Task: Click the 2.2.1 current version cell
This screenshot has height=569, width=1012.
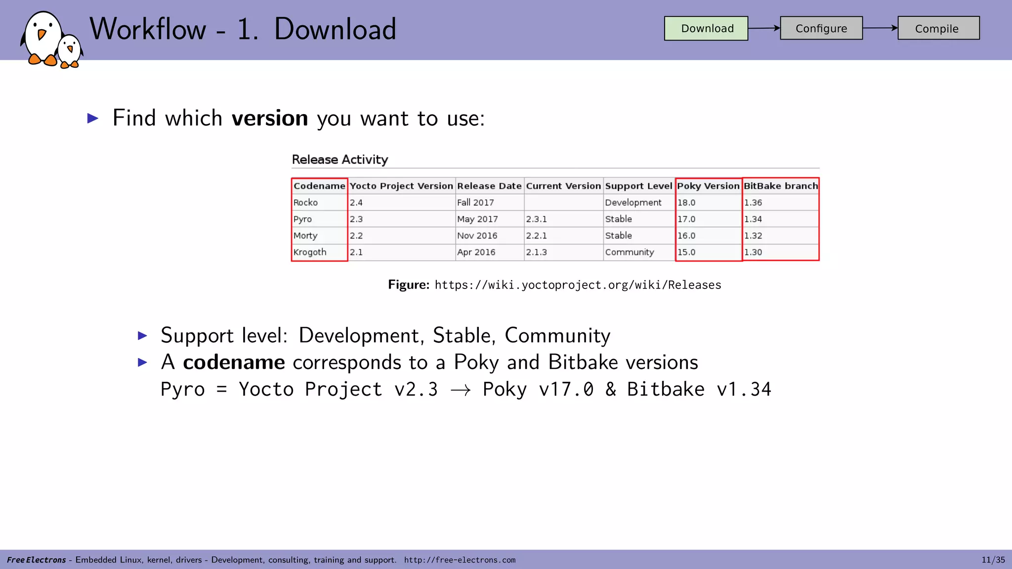Action: tap(563, 236)
